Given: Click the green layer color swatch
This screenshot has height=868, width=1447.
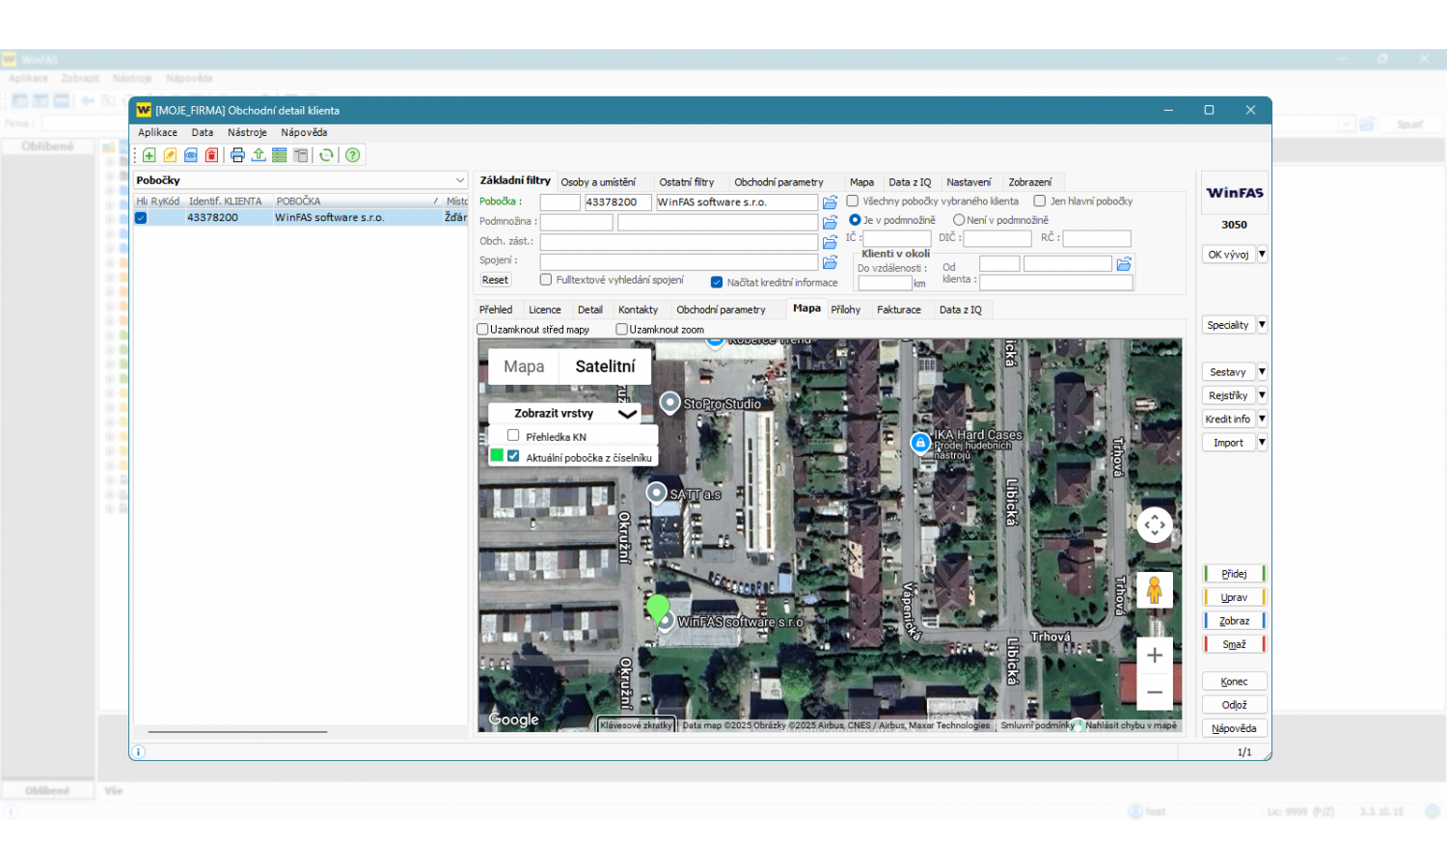Looking at the screenshot, I should tap(497, 455).
